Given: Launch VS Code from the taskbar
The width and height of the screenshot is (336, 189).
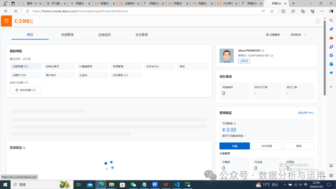Looking at the screenshot, I should point(177,185).
